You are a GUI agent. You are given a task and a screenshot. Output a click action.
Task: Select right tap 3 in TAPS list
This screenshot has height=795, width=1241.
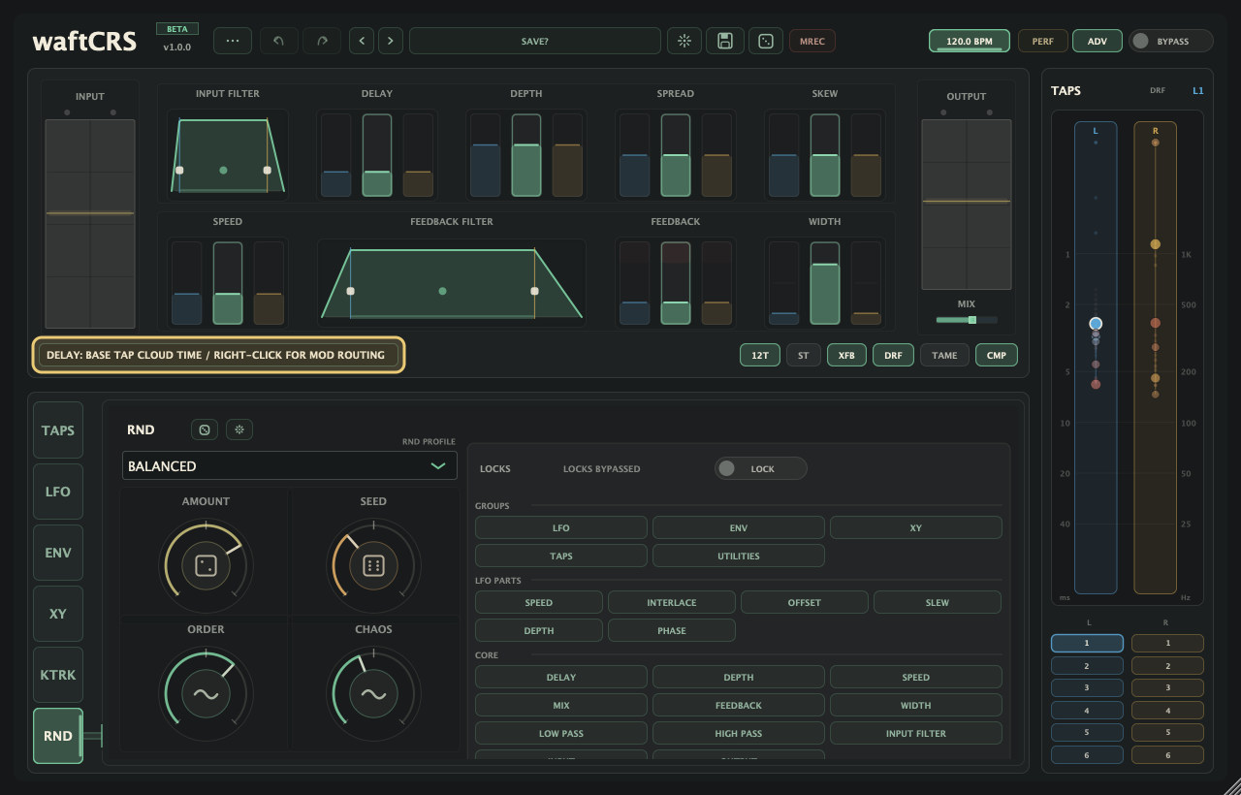tap(1167, 687)
